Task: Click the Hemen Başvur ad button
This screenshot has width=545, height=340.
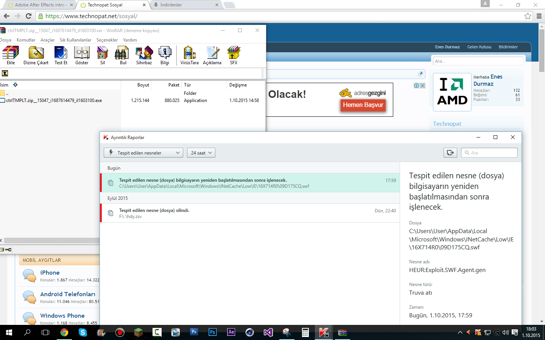Action: click(363, 105)
